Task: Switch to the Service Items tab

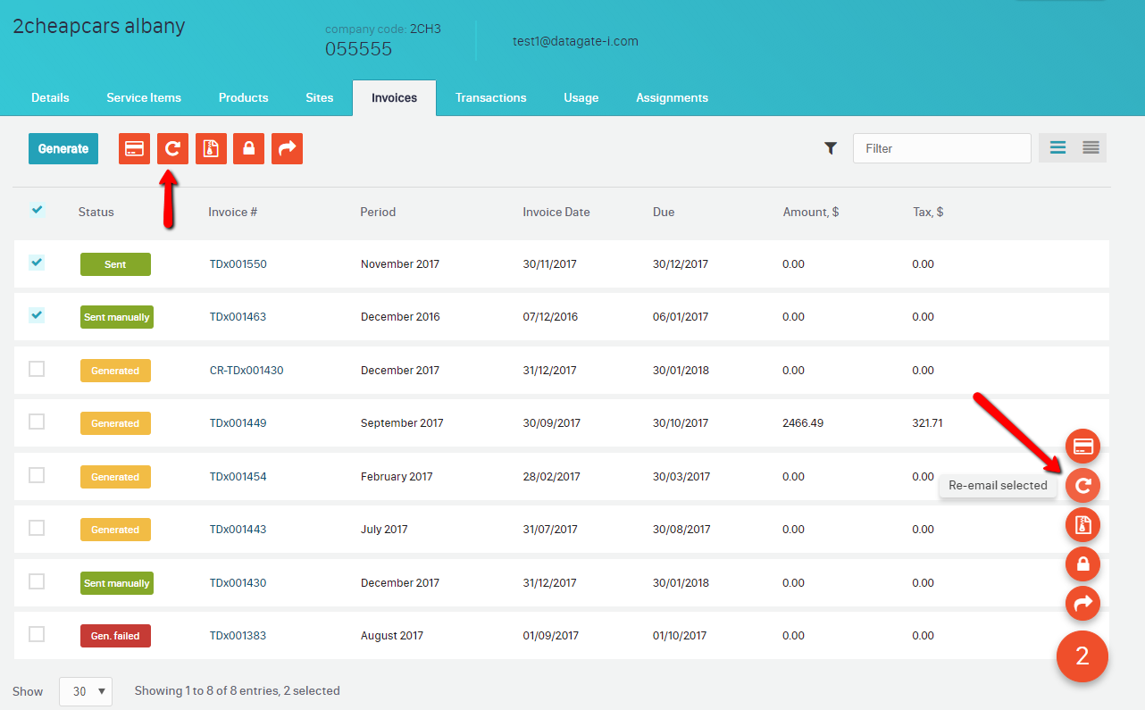Action: pyautogui.click(x=144, y=98)
